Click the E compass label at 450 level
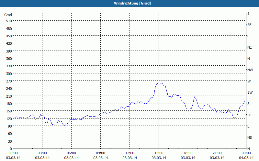 tap(248, 36)
